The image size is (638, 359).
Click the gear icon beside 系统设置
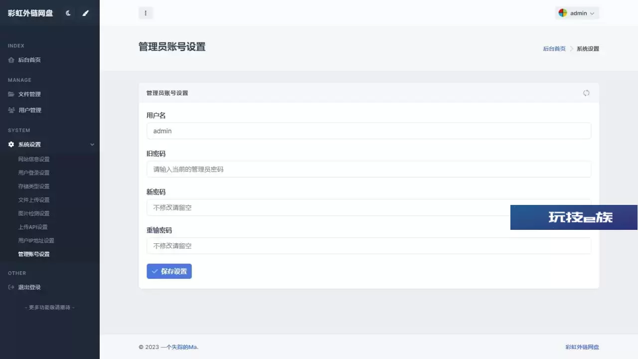[x=11, y=145]
